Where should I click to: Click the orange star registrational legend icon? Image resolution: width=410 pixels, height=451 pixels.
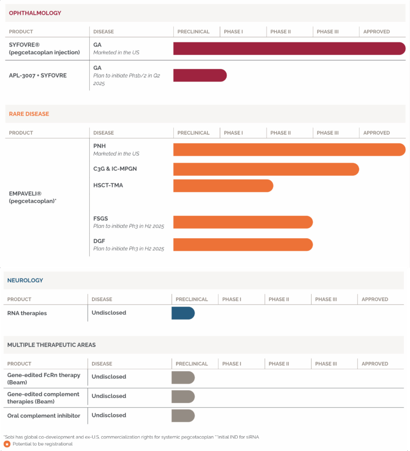pyautogui.click(x=7, y=444)
